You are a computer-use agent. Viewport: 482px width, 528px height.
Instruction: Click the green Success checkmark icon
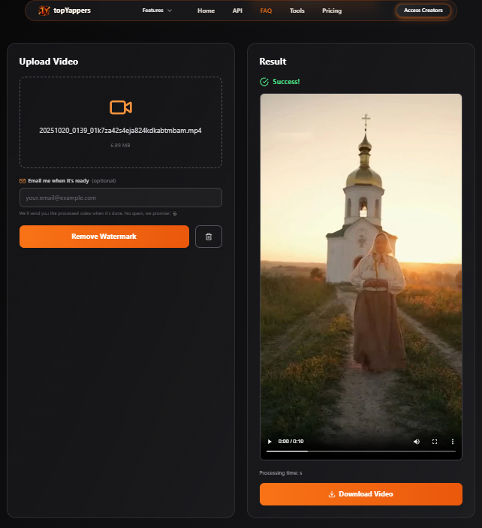(264, 82)
